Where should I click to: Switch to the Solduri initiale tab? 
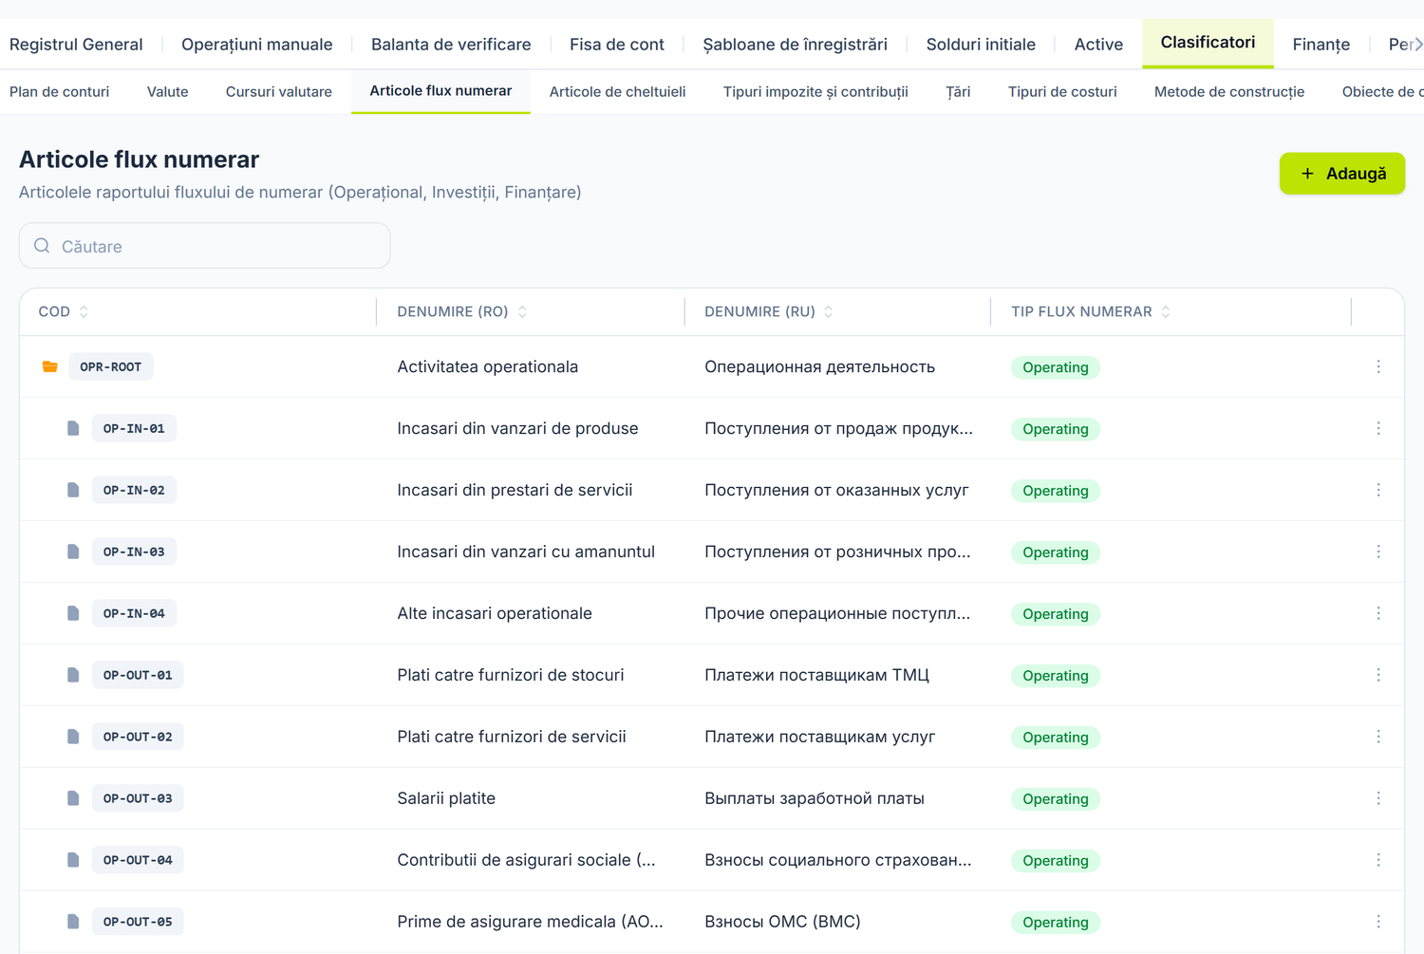981,45
